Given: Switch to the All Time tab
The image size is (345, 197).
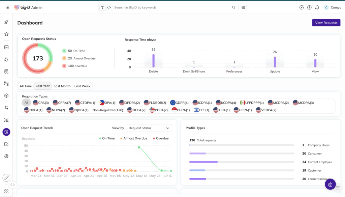Looking at the screenshot, I should coord(26,86).
